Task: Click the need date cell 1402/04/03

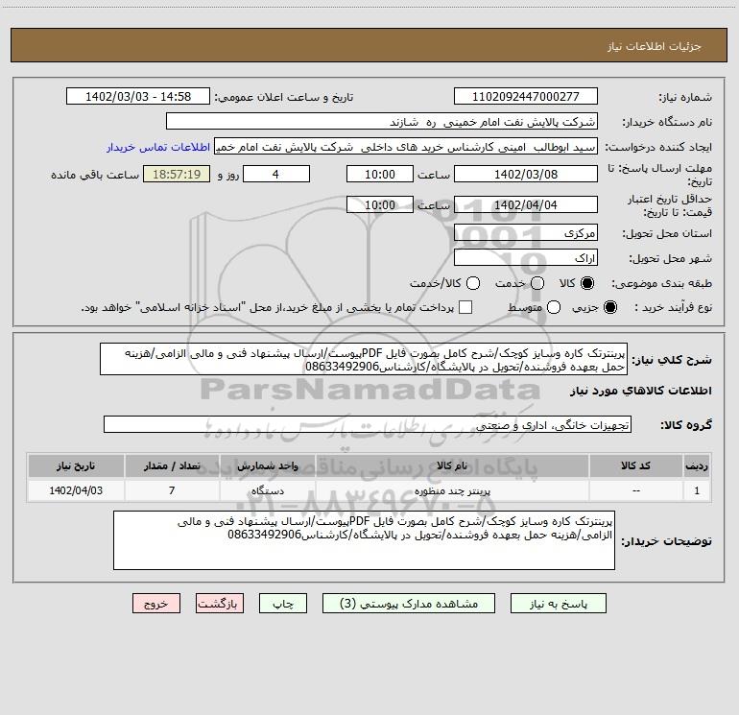Action: (76, 490)
